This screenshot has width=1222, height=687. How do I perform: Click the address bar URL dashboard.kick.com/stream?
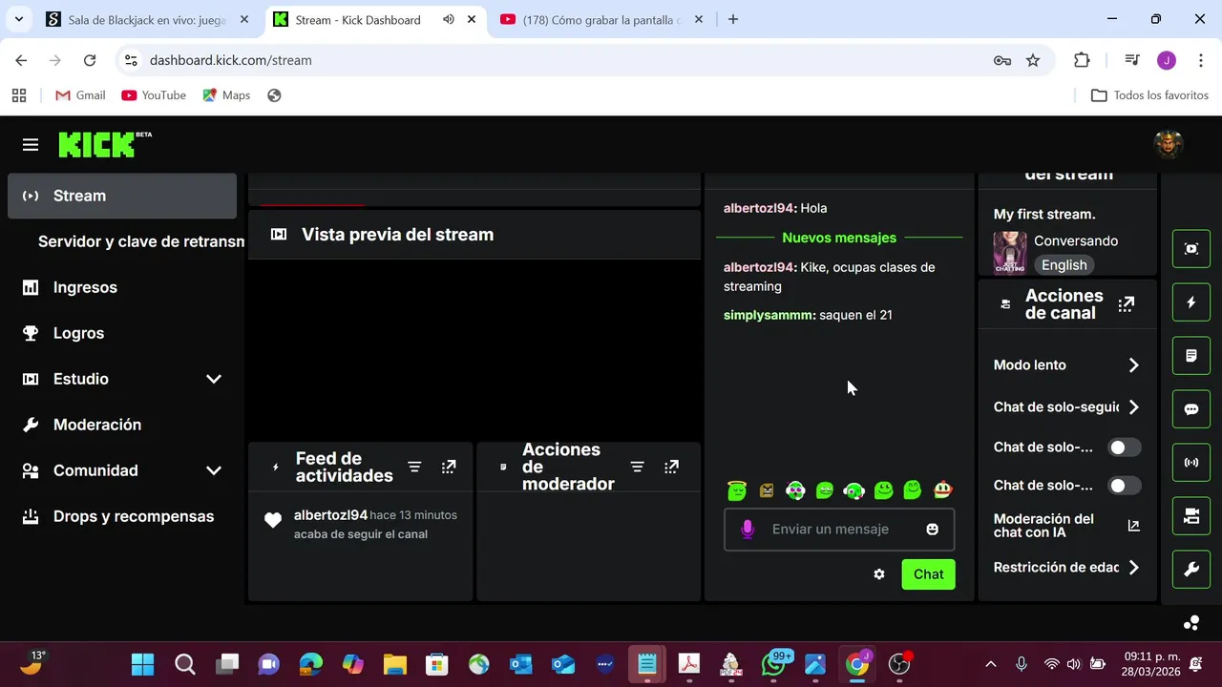pyautogui.click(x=231, y=60)
